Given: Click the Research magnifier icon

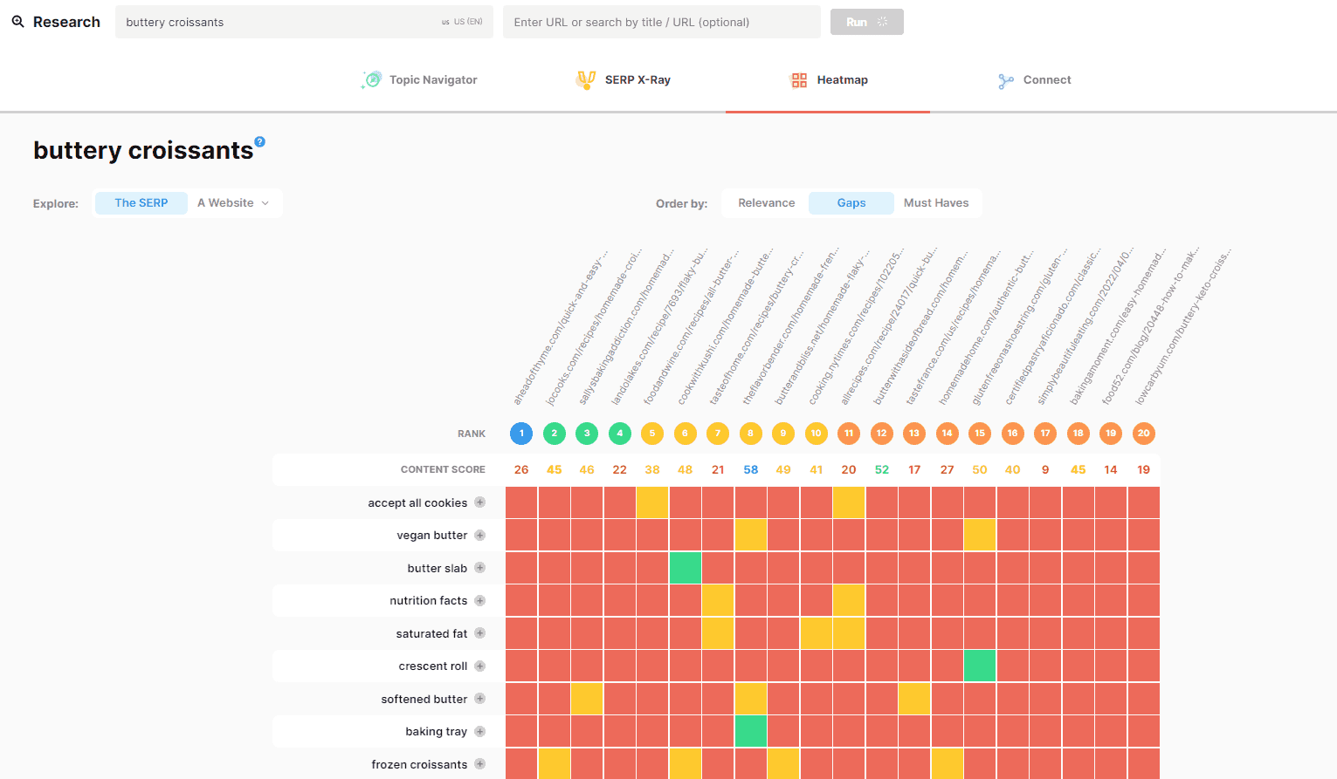Looking at the screenshot, I should click(x=18, y=21).
